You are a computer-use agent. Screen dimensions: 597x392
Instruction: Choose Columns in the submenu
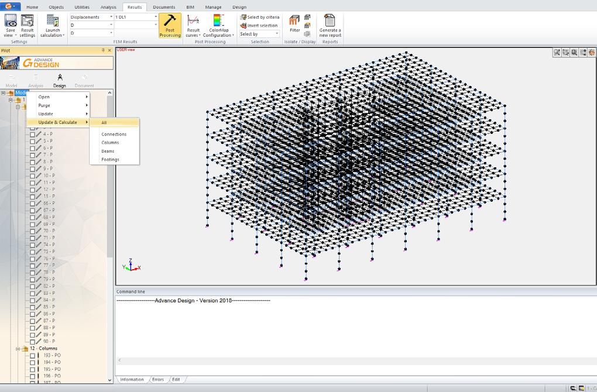pos(115,143)
